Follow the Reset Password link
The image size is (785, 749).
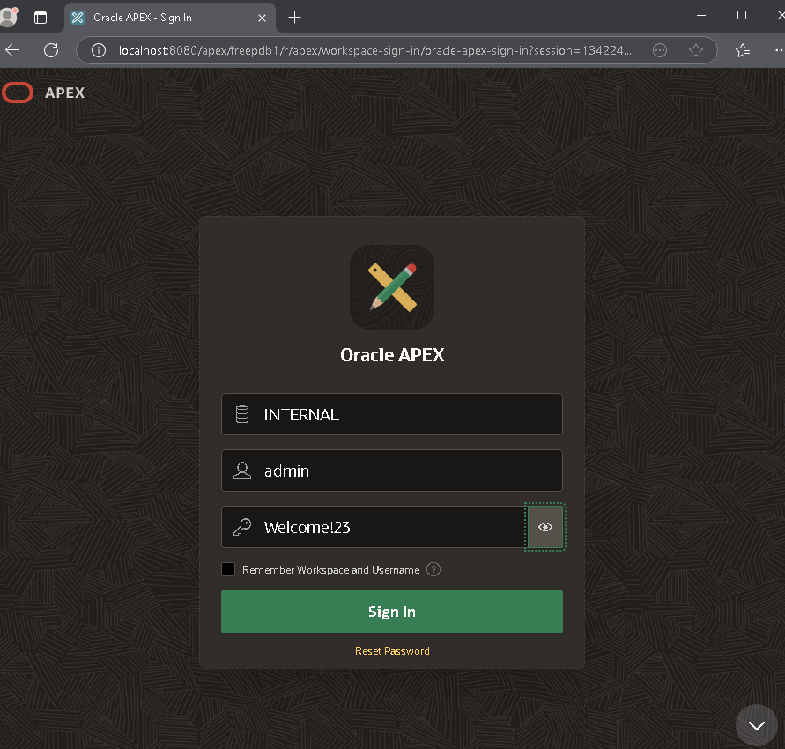point(392,651)
